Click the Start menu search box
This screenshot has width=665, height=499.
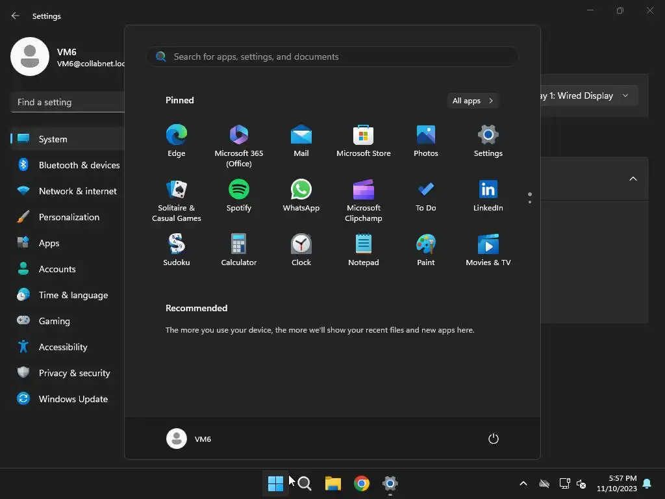tap(332, 57)
